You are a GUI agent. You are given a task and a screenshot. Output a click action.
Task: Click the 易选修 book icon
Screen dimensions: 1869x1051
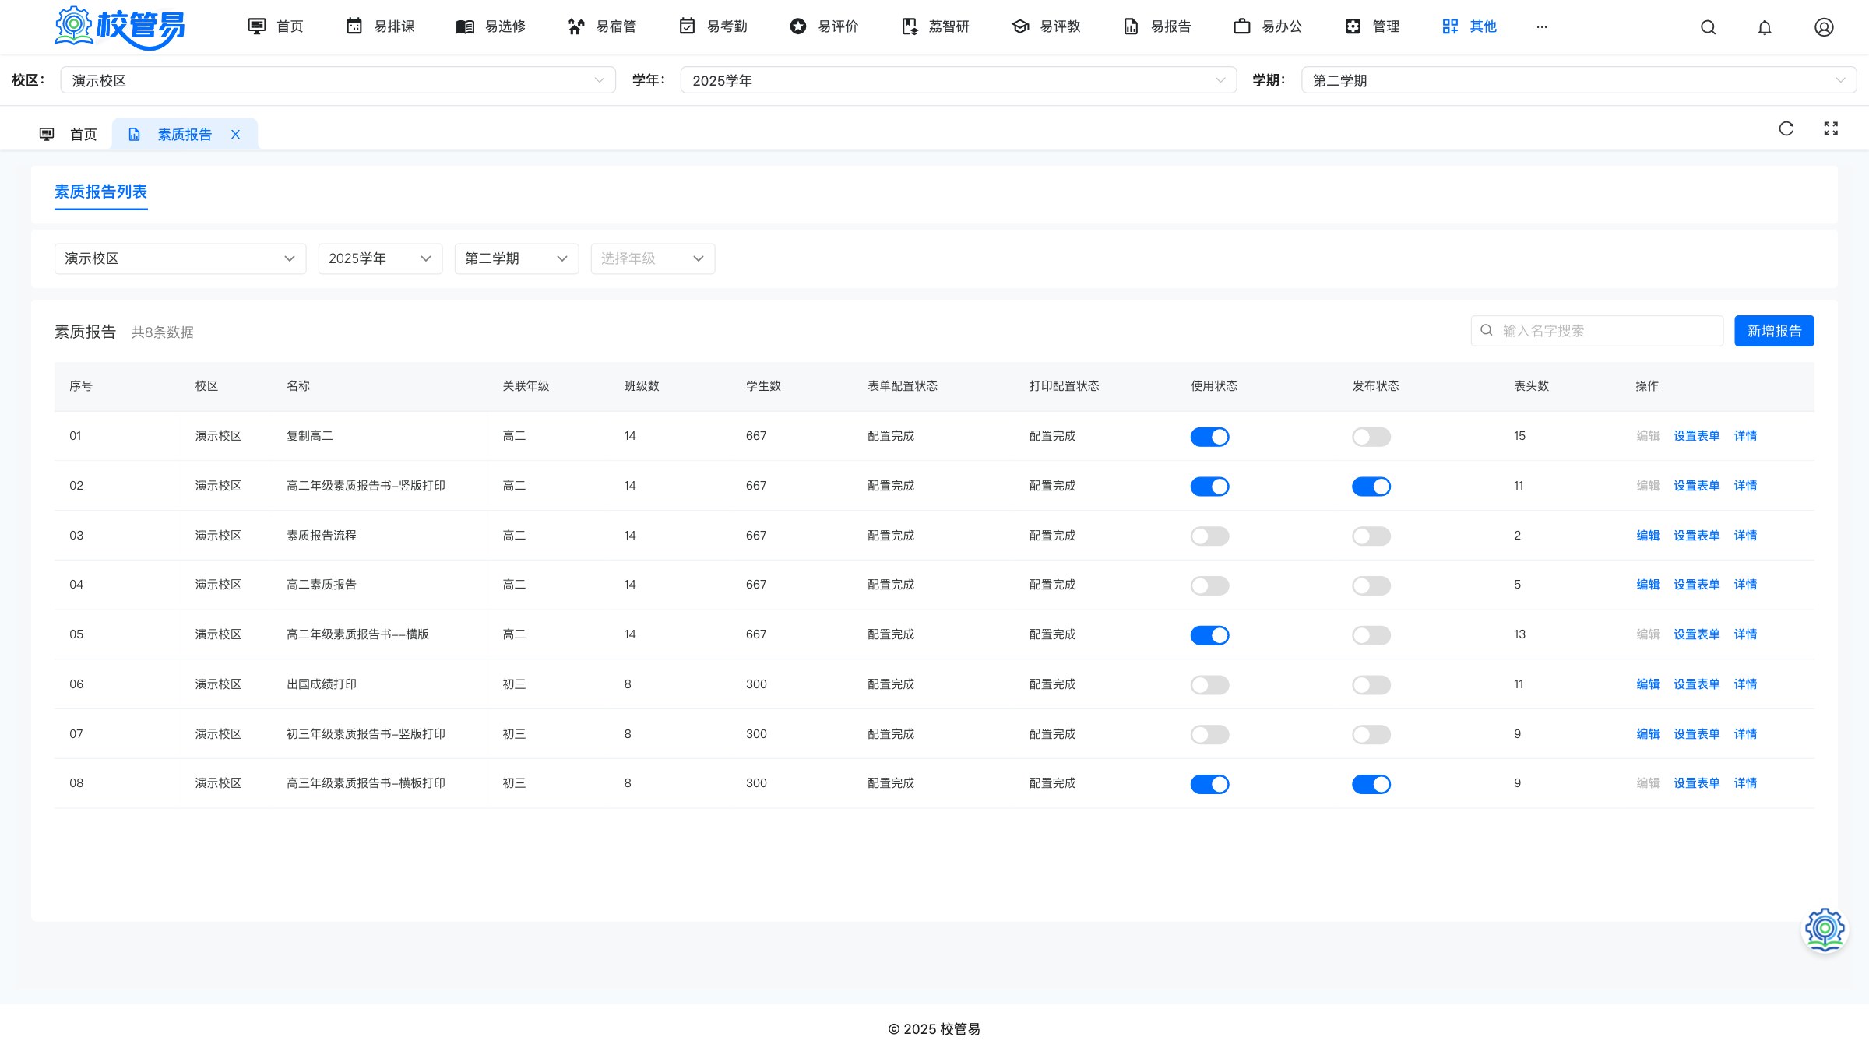465,26
